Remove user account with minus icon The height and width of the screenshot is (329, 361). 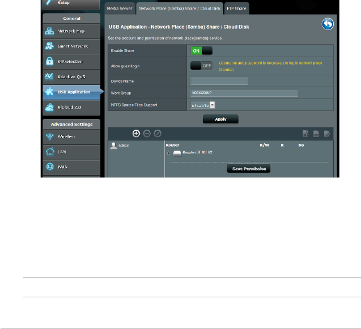pos(147,134)
